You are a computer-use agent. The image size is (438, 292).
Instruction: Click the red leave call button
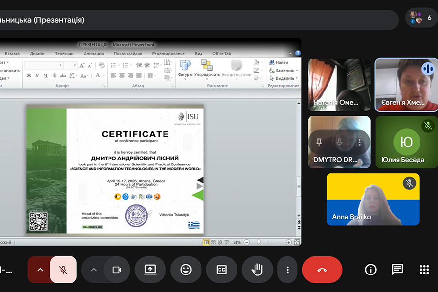pos(322,270)
